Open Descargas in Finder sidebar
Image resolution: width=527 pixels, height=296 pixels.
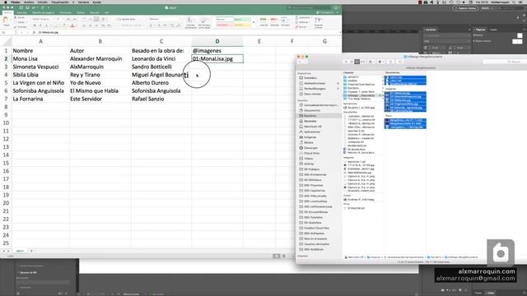click(311, 148)
